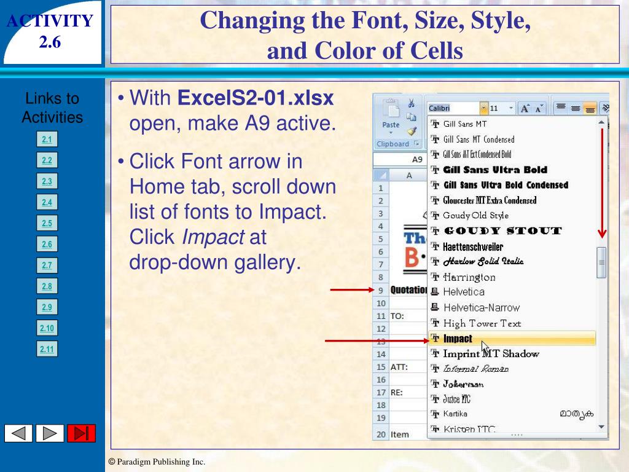Screen dimensions: 629x472
Task: Click the red skip-to-end button
Action: (x=82, y=433)
